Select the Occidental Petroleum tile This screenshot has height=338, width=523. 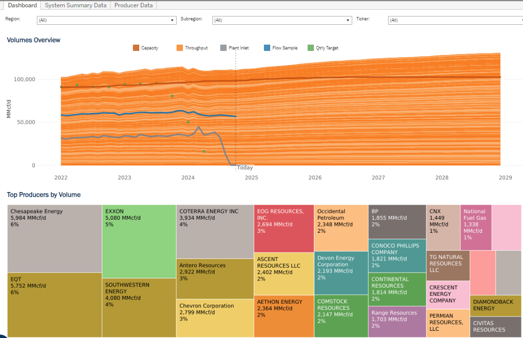[x=341, y=228]
